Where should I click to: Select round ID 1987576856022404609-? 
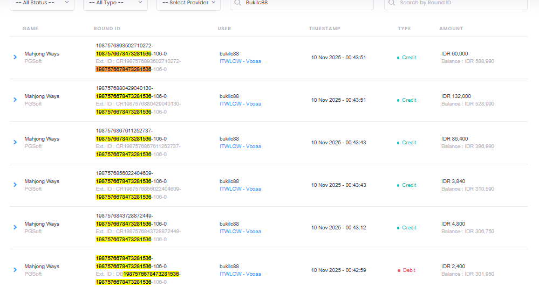pyautogui.click(x=125, y=173)
